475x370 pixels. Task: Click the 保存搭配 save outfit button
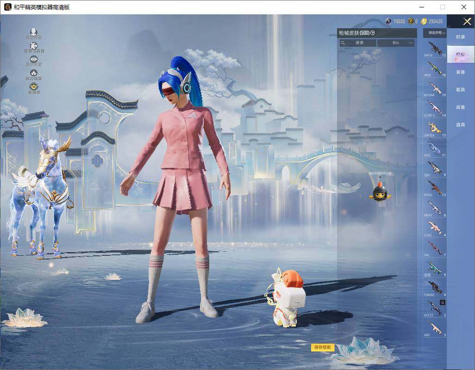(323, 347)
